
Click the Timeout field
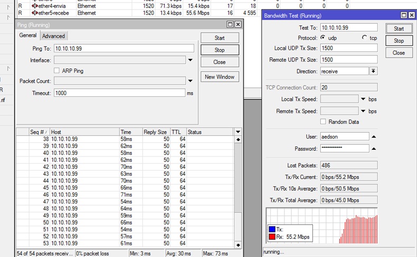119,93
